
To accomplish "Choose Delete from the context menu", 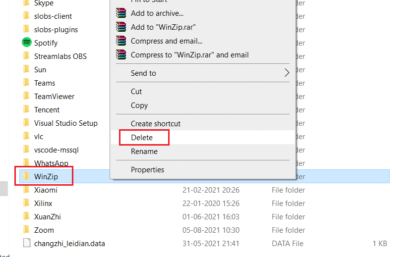I will tap(142, 138).
